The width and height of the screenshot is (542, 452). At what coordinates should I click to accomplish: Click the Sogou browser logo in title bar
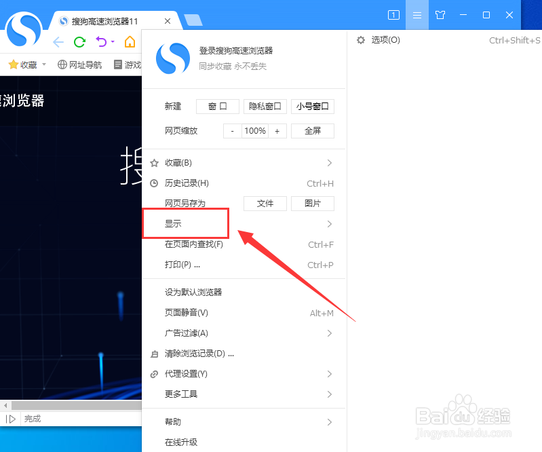(x=24, y=29)
